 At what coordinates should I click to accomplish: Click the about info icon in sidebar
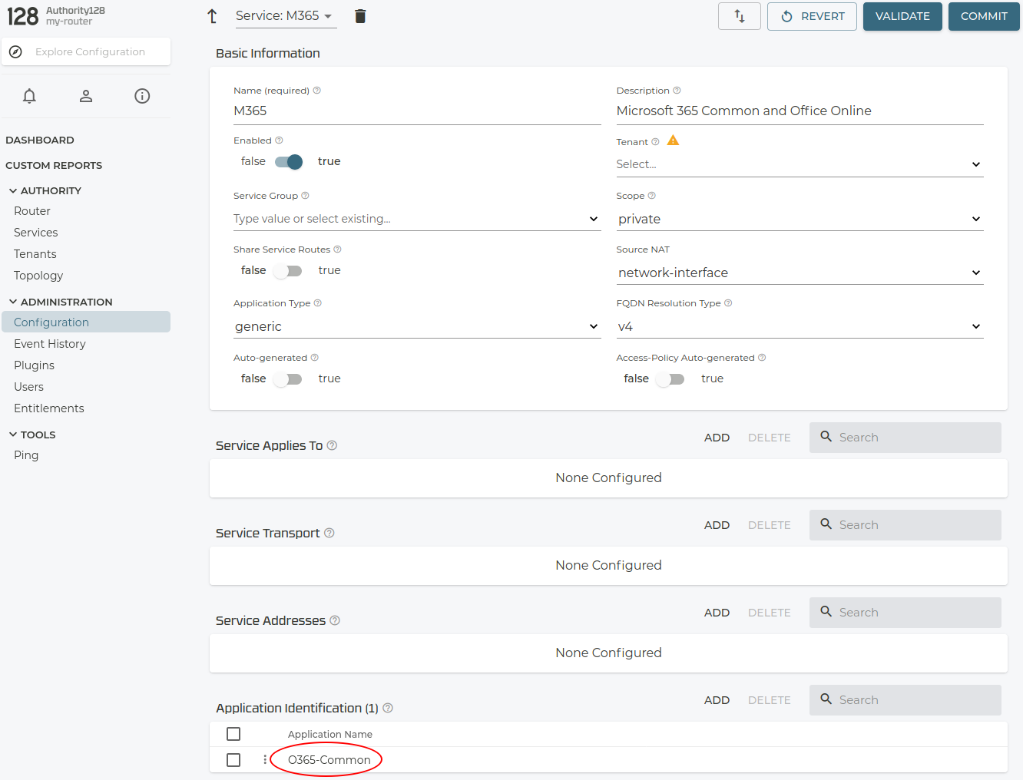[142, 96]
